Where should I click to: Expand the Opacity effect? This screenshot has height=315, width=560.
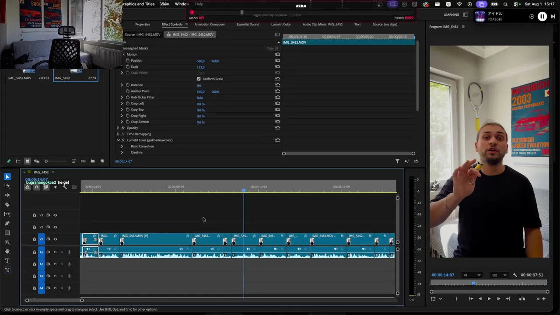[x=118, y=128]
